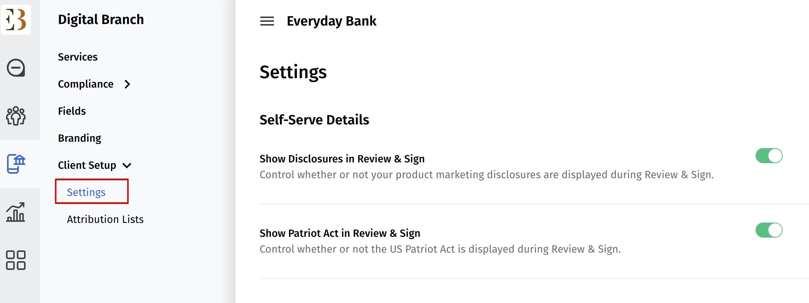Open the analytics chart icon
Image resolution: width=809 pixels, height=303 pixels.
(16, 212)
